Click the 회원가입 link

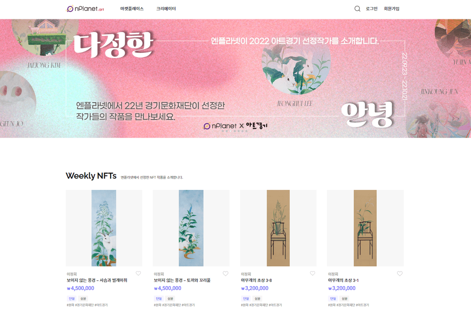tap(391, 8)
